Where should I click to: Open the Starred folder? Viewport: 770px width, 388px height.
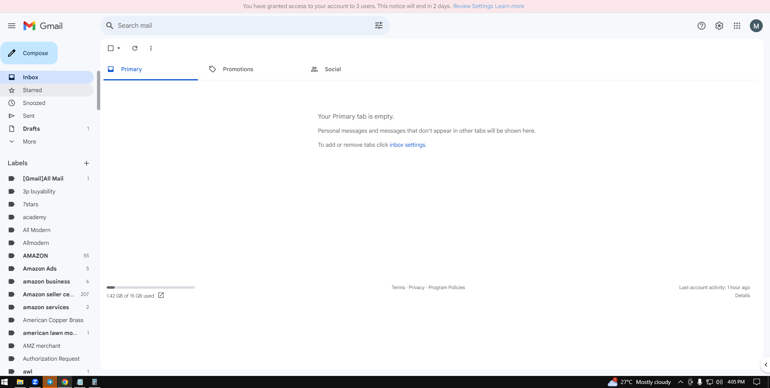(x=47, y=90)
